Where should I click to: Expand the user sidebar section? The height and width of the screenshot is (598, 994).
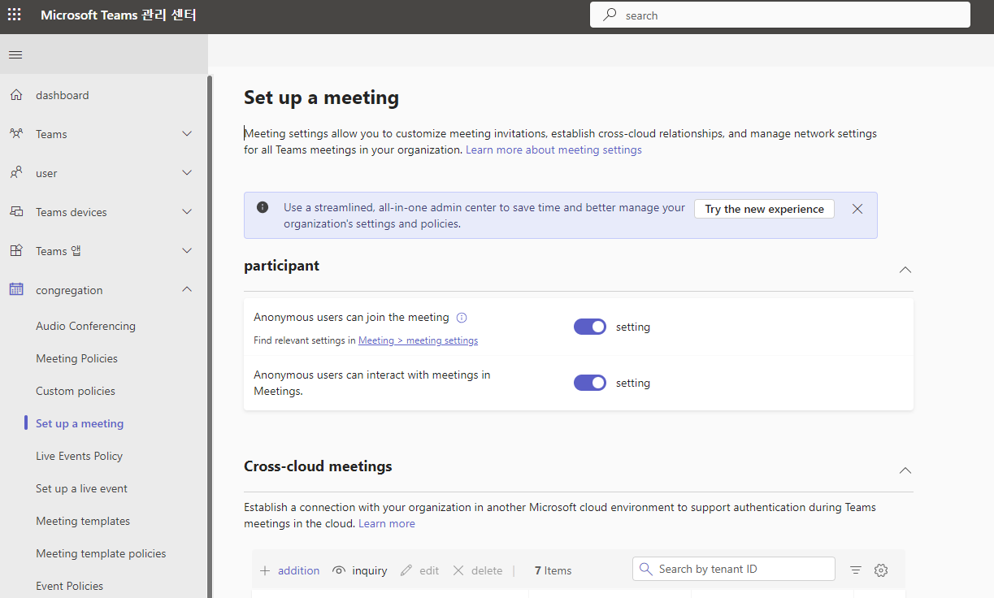[187, 173]
